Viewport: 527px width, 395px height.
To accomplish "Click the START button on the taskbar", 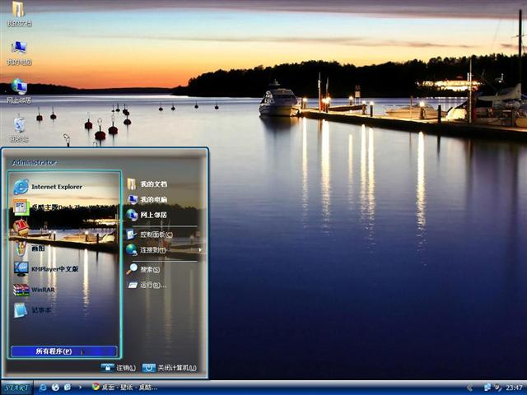I will click(x=16, y=387).
